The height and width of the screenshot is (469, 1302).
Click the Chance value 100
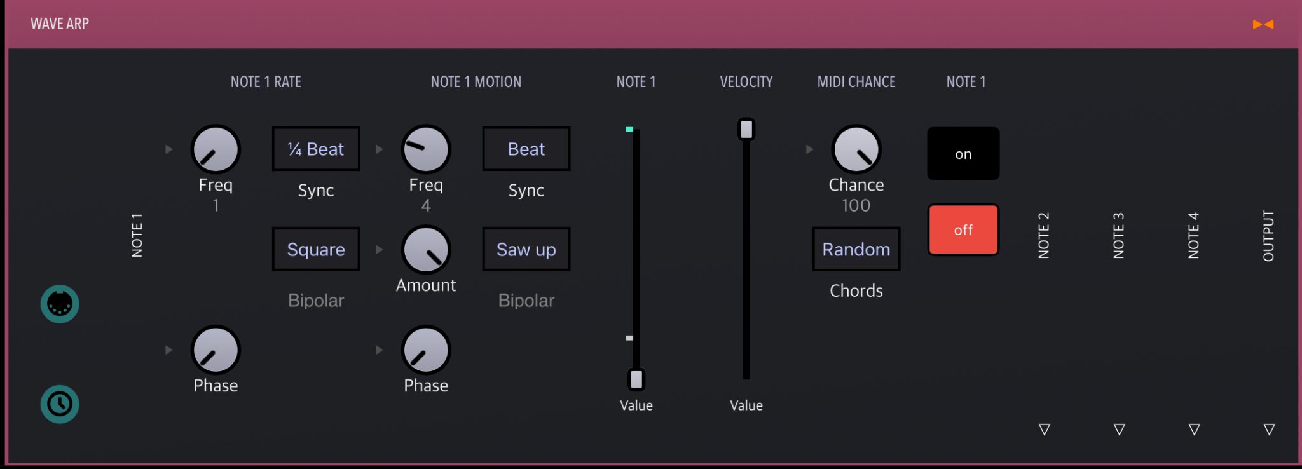coord(856,206)
